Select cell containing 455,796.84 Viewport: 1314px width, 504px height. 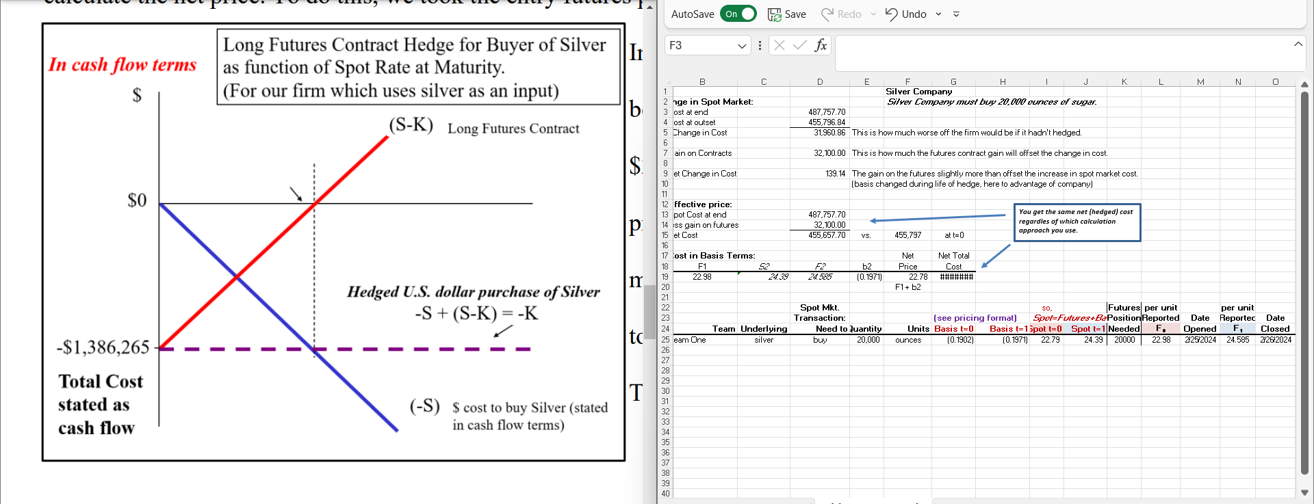[x=820, y=122]
